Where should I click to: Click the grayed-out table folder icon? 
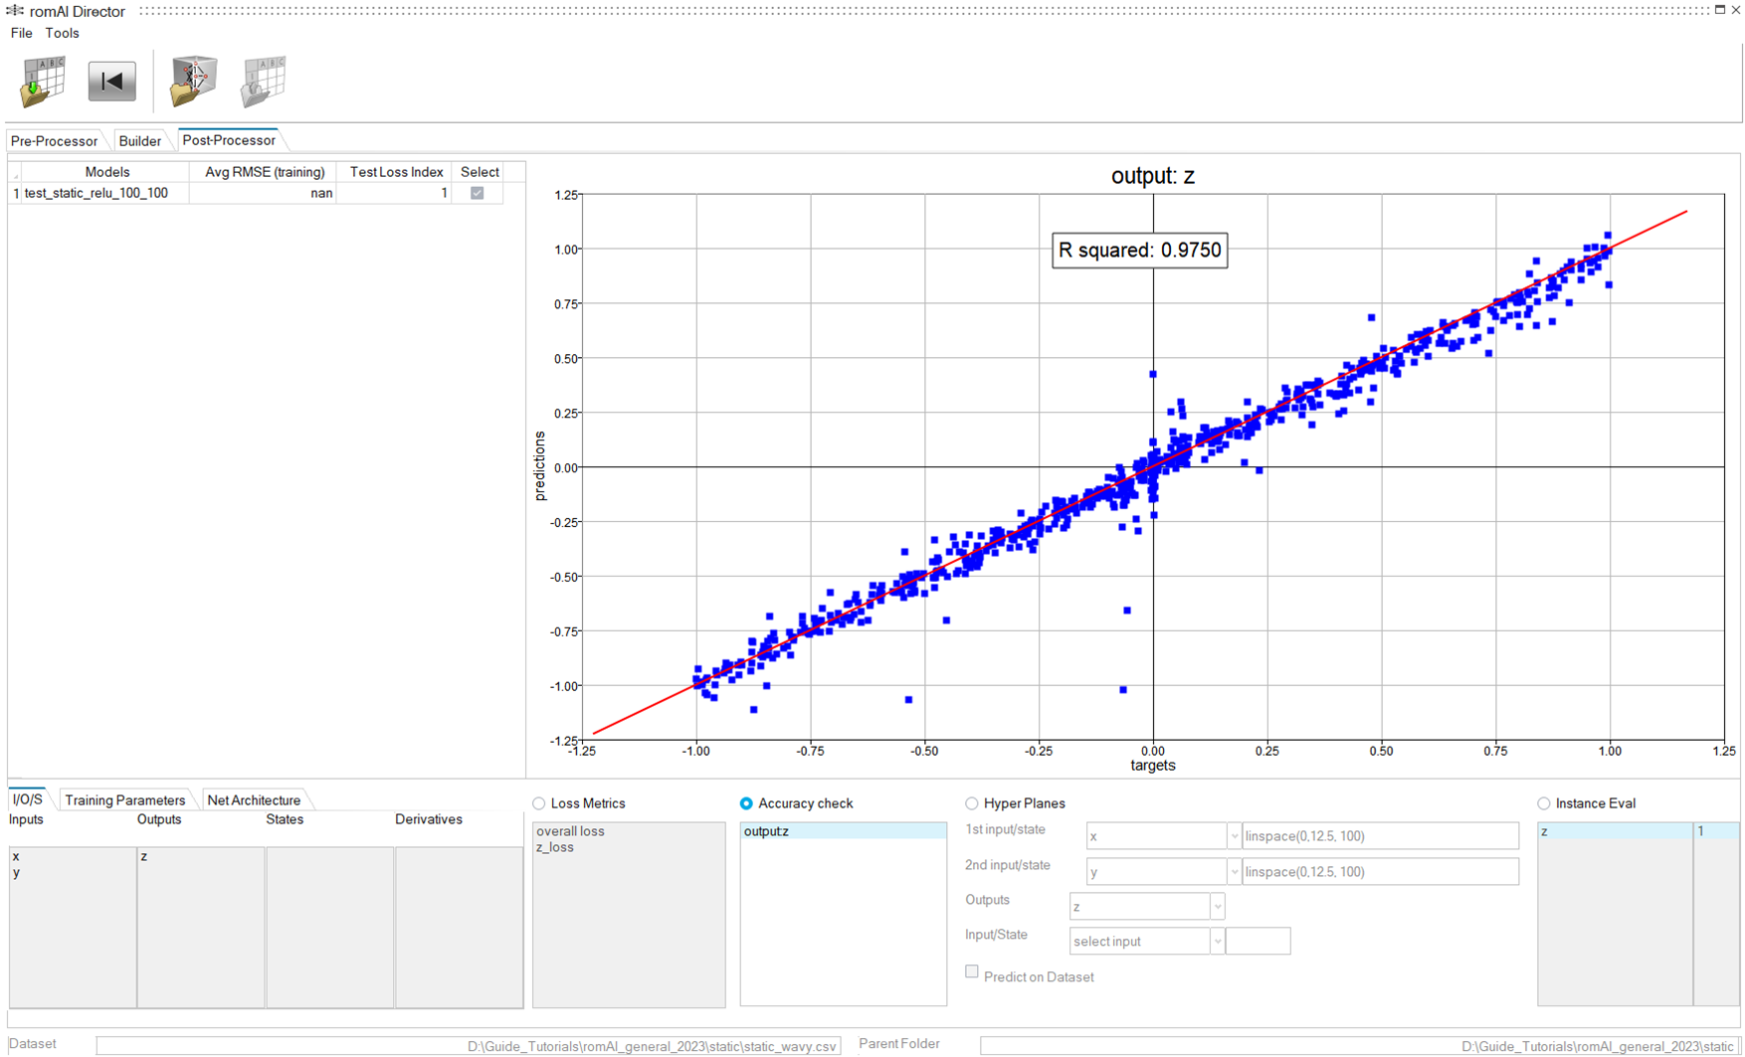[263, 82]
